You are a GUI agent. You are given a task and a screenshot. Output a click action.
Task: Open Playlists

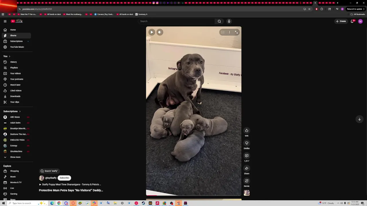tap(16, 68)
